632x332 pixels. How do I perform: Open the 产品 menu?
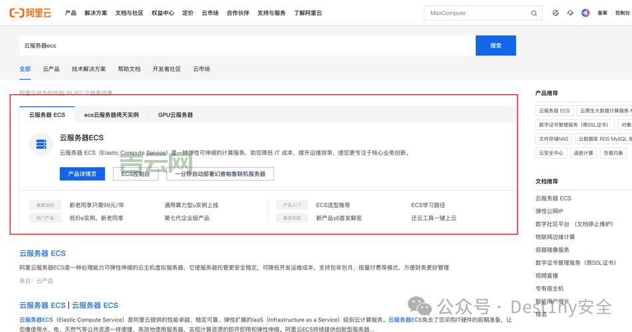pyautogui.click(x=71, y=13)
